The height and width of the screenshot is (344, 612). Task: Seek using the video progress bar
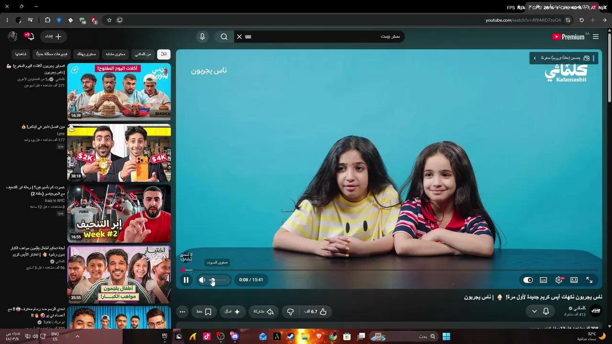[x=389, y=270]
